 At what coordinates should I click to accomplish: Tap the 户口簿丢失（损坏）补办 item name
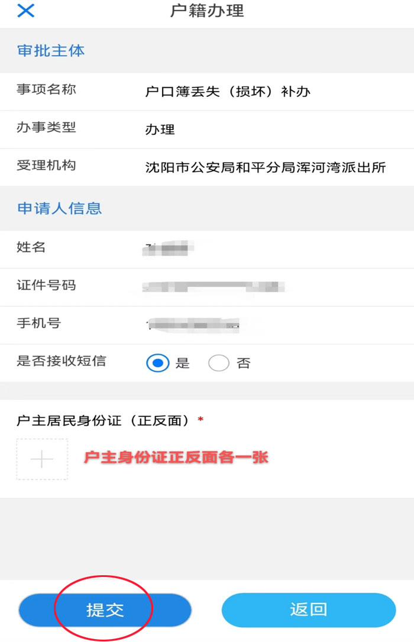coord(228,92)
